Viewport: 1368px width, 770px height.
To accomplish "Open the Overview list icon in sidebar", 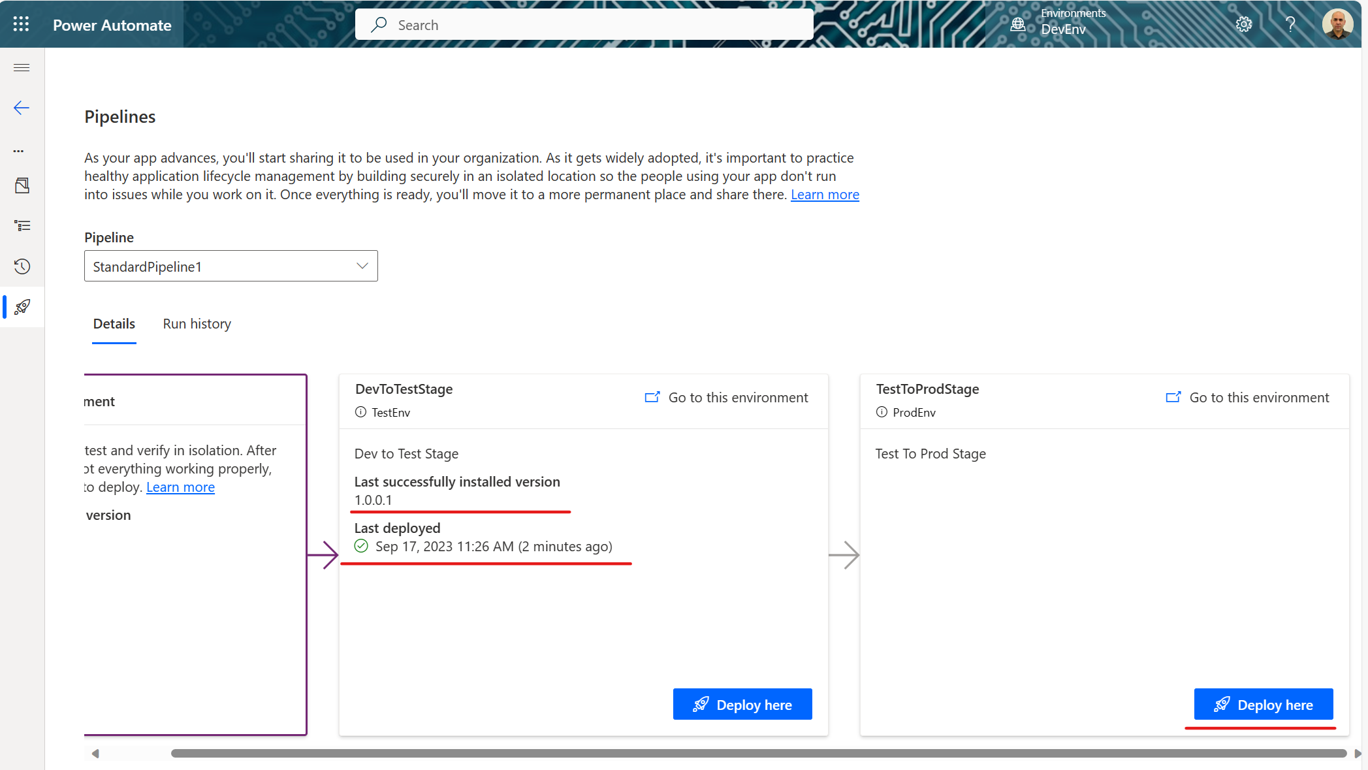I will pos(22,226).
